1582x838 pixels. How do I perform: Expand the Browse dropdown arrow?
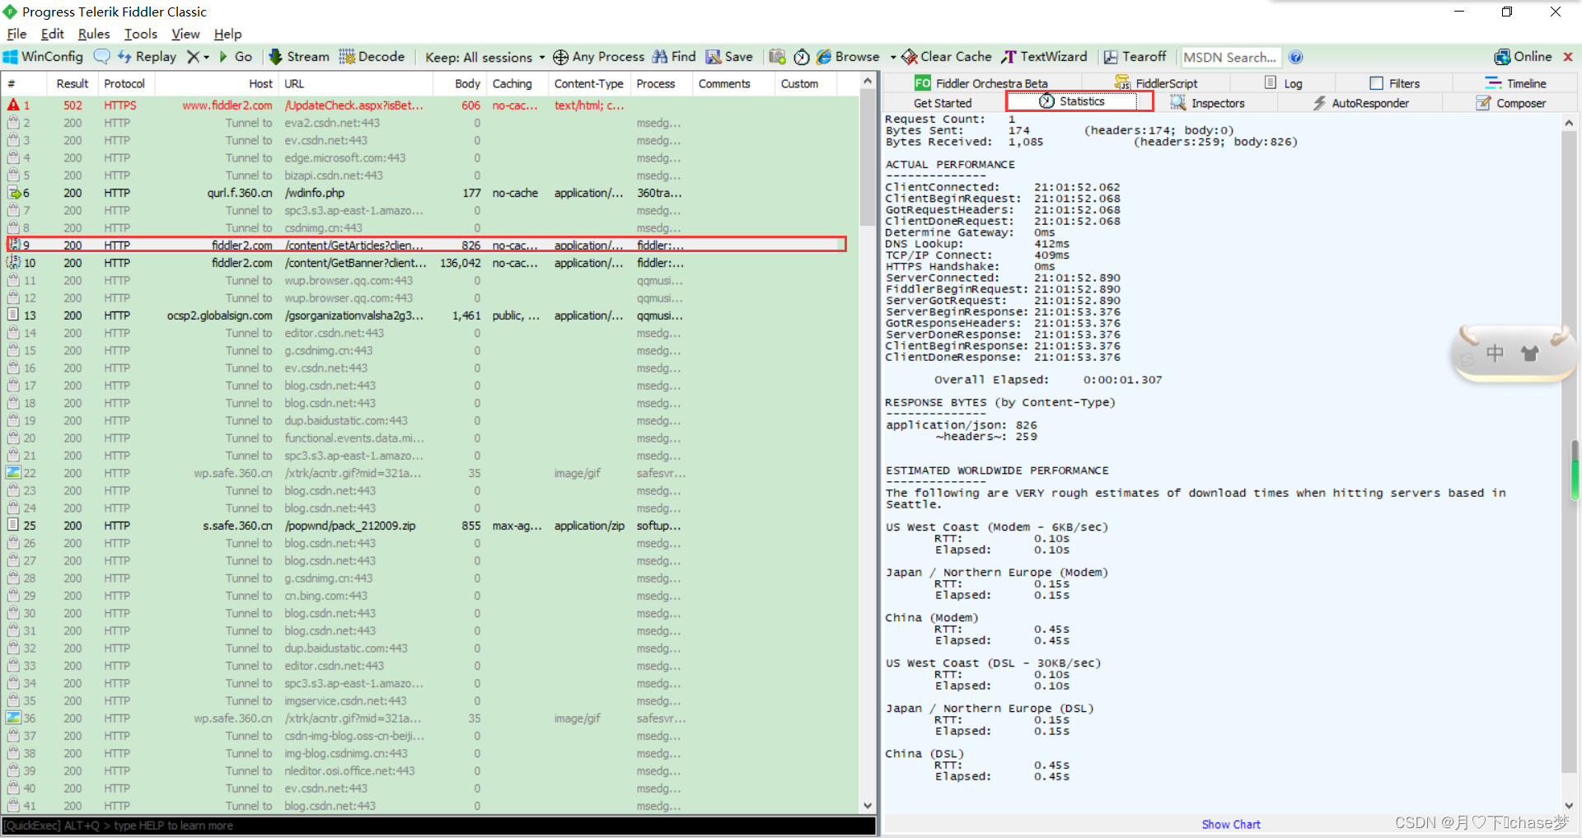892,57
